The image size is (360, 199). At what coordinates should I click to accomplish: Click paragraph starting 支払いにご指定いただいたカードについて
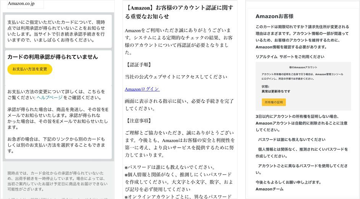56,31
